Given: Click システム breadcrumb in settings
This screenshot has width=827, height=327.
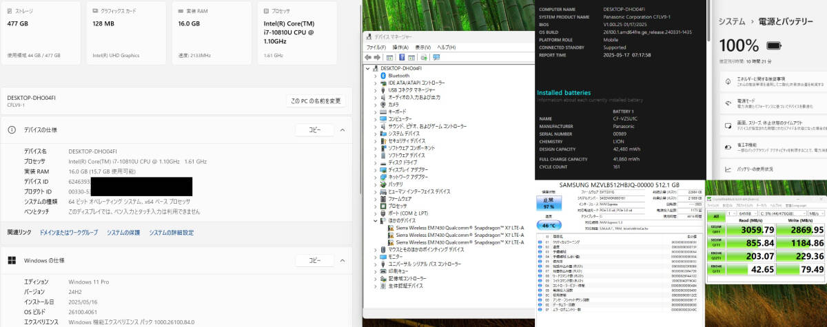Looking at the screenshot, I should (x=732, y=21).
